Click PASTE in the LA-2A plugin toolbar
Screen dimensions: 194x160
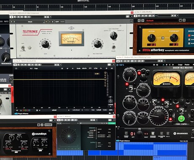[62, 22]
